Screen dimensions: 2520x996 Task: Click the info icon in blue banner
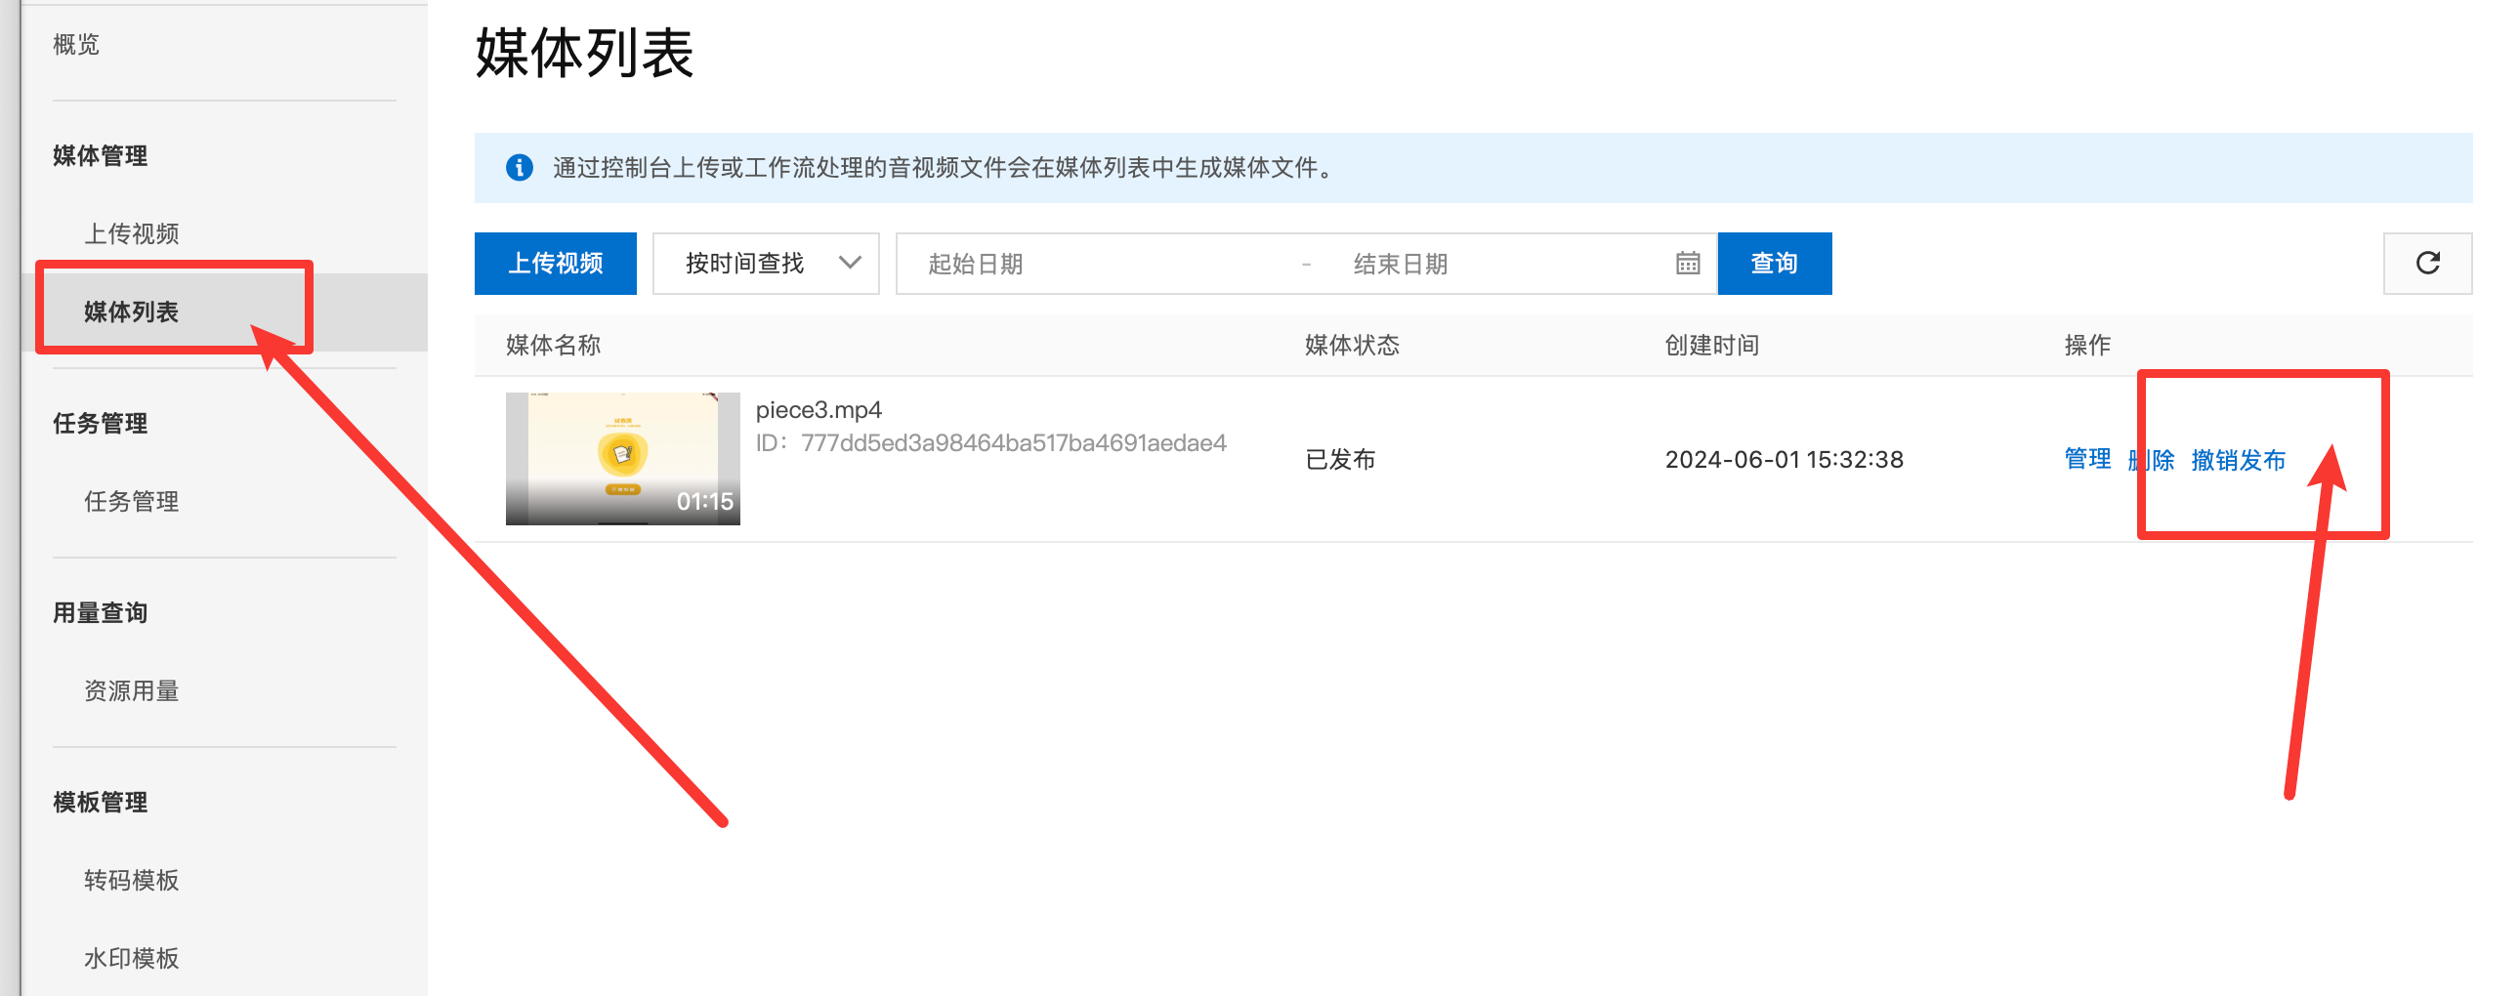[x=520, y=167]
